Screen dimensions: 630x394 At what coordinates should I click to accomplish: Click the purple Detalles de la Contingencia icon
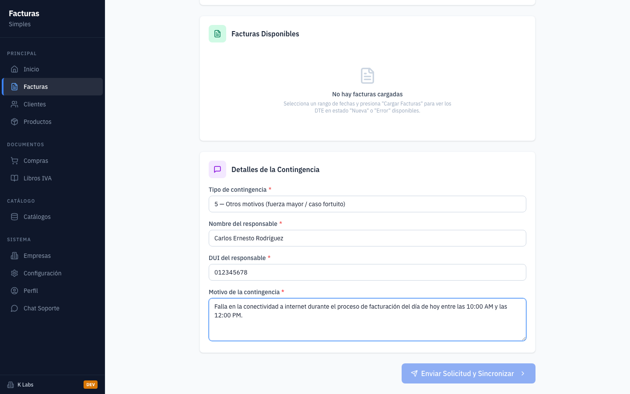(x=217, y=169)
